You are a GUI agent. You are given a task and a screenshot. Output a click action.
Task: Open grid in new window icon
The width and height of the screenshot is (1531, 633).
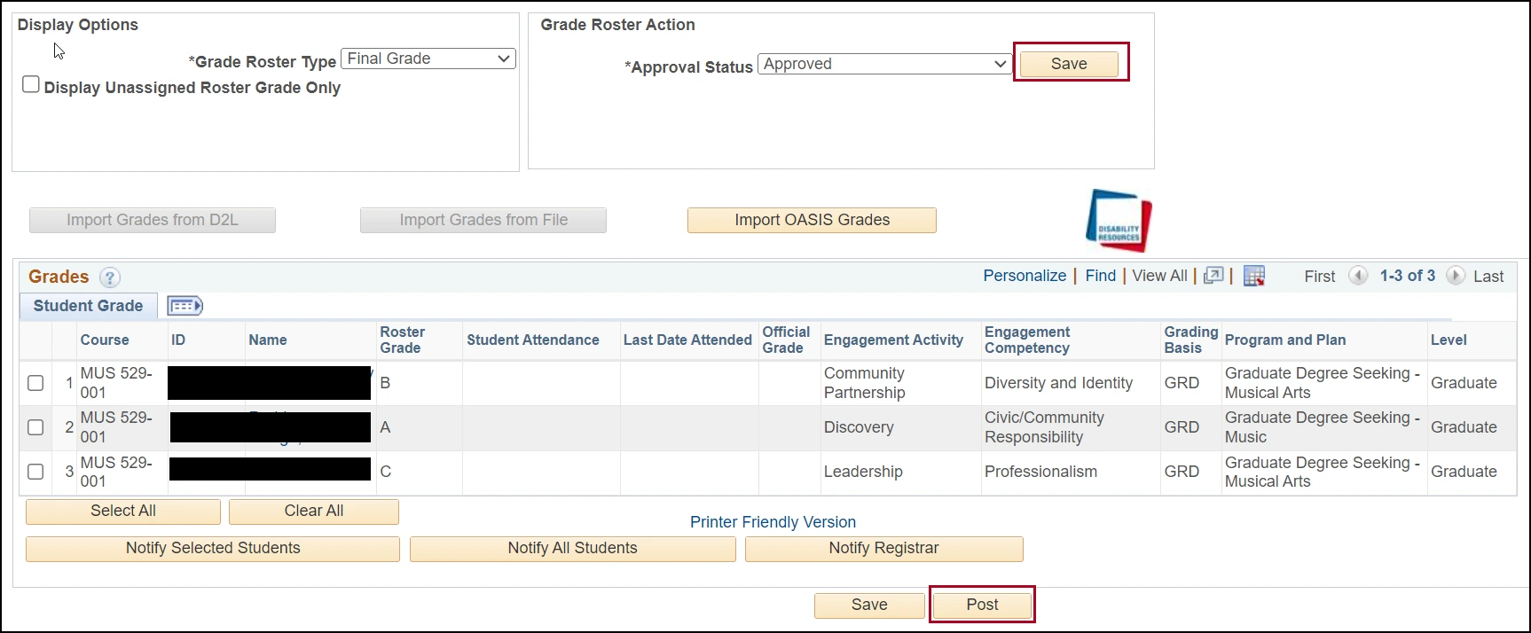click(x=1213, y=276)
